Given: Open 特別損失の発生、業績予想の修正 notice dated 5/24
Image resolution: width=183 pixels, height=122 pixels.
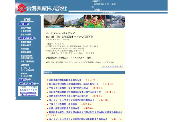Looking at the screenshot, I should point(85,112).
